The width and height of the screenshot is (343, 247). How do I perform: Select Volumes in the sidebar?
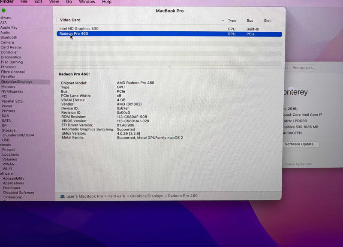coord(9,159)
